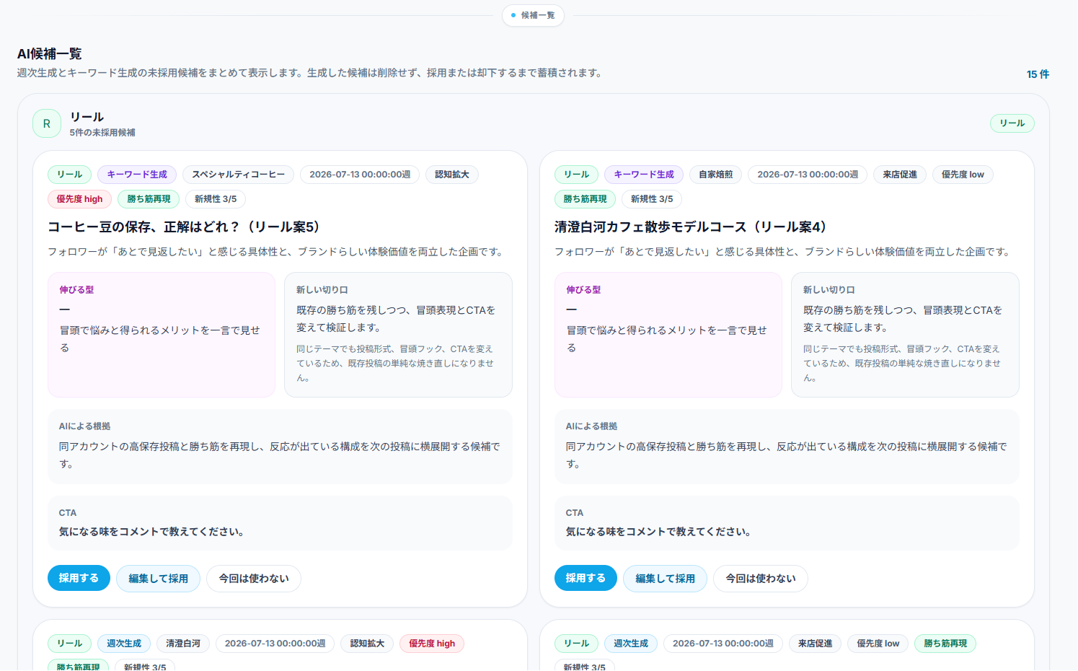Click the 清澄白河 tag in bottom-left card

[183, 644]
